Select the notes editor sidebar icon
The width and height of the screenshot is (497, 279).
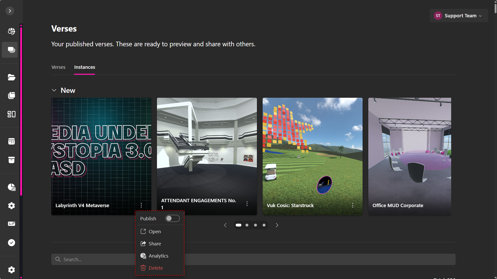pyautogui.click(x=11, y=223)
